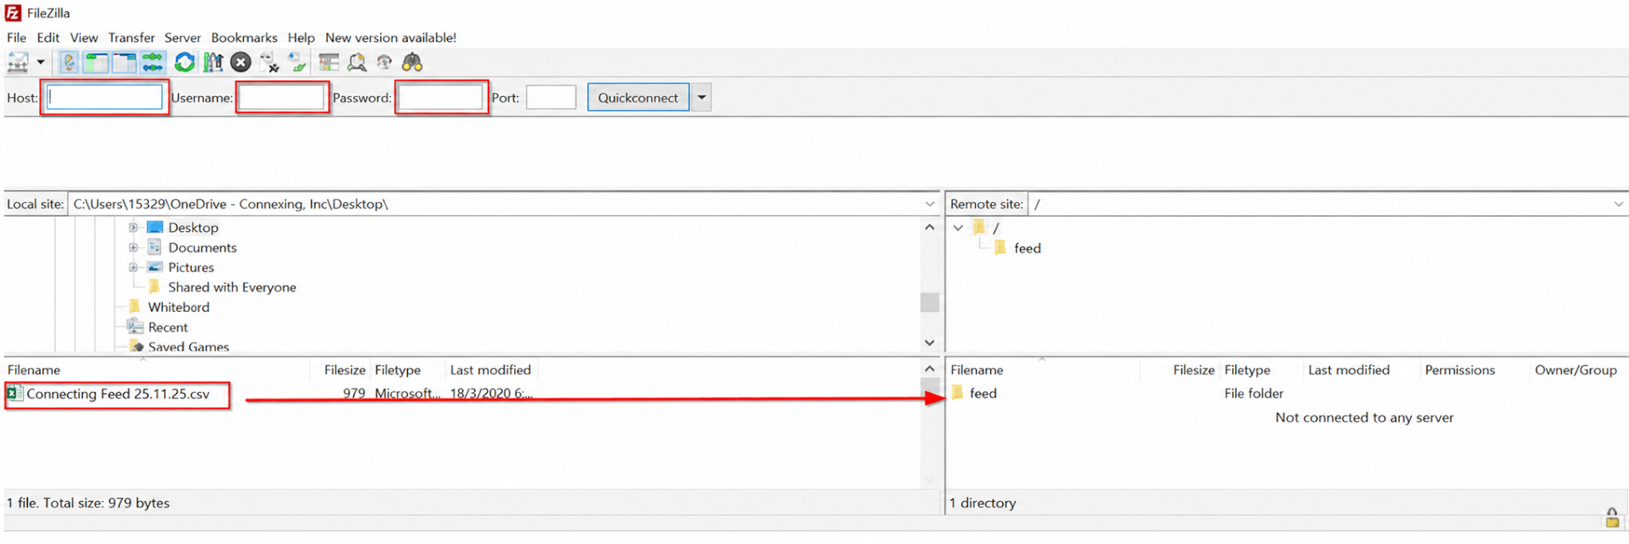The width and height of the screenshot is (1629, 544).
Task: Click local tree scrollbar thumb
Action: tap(929, 303)
